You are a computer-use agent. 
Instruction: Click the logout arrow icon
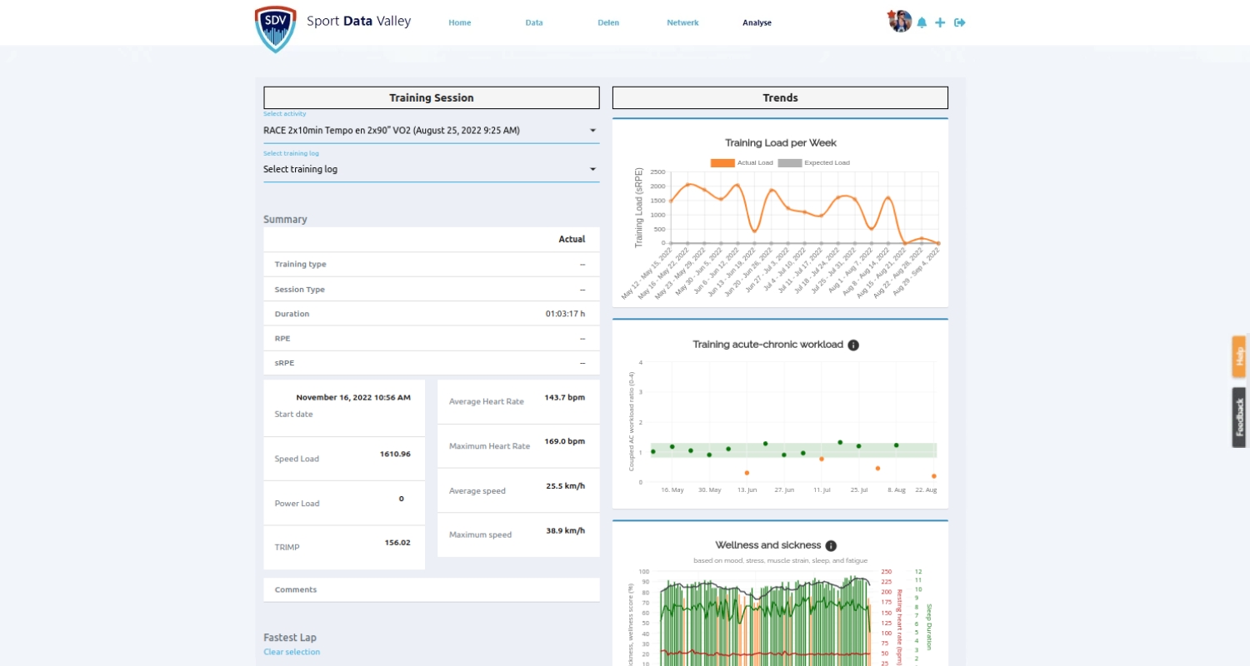(x=960, y=22)
